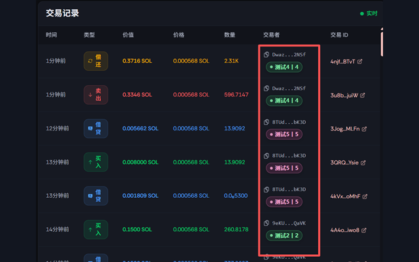This screenshot has height=262, width=419.
Task: Select 测试5 | 5 tag in the 0.008000 SOL row
Action: tap(284, 168)
